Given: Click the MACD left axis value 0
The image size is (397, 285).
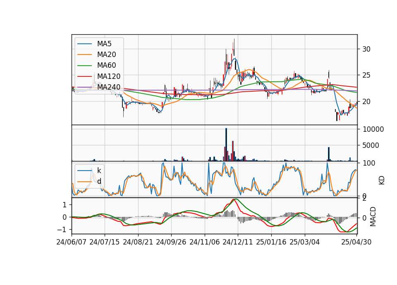Looking at the screenshot, I should [x=65, y=217].
